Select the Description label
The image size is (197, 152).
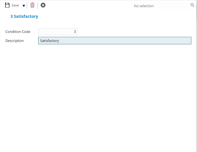tap(14, 41)
